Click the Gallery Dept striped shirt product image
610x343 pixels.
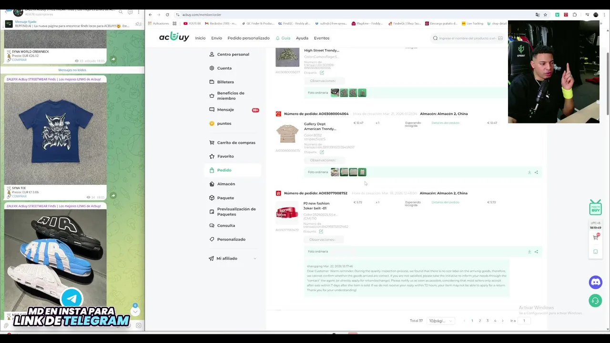tap(287, 134)
